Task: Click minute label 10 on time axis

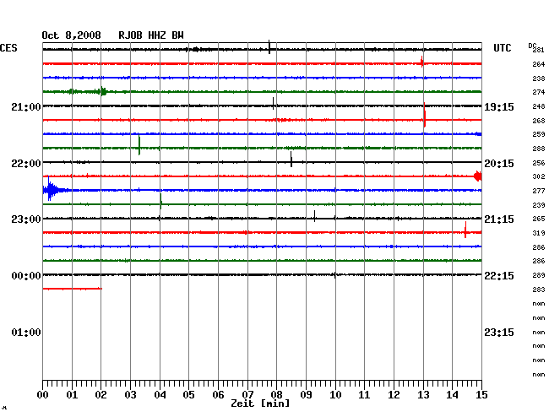Action: coord(335,395)
